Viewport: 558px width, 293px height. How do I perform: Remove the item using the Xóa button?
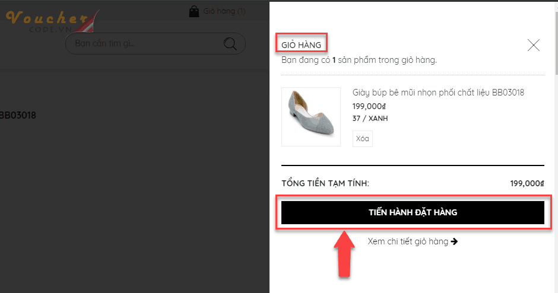(362, 139)
